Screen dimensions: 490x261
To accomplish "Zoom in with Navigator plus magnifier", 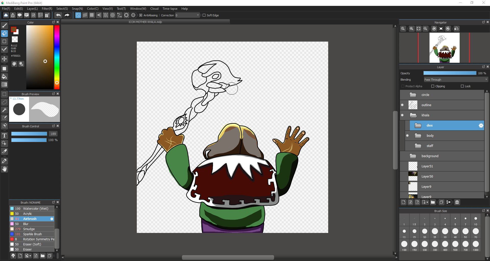I will pos(412,29).
